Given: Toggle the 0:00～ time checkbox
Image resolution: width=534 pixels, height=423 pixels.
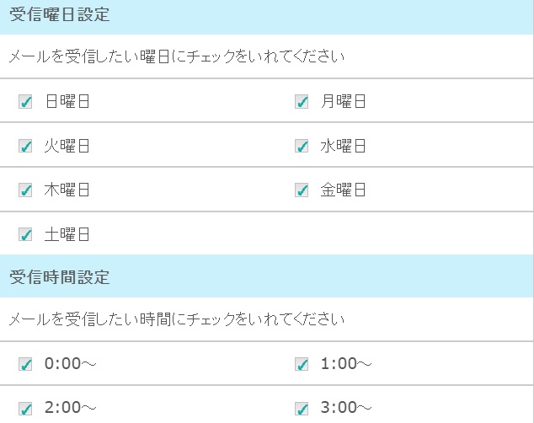Looking at the screenshot, I should point(25,364).
